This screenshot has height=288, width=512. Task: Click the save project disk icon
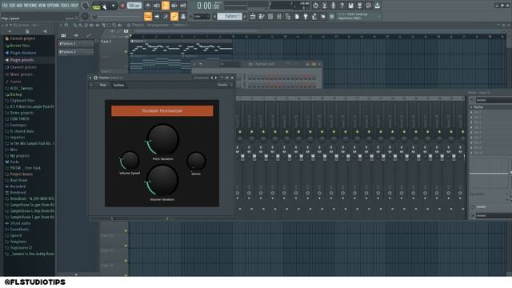pos(350,6)
